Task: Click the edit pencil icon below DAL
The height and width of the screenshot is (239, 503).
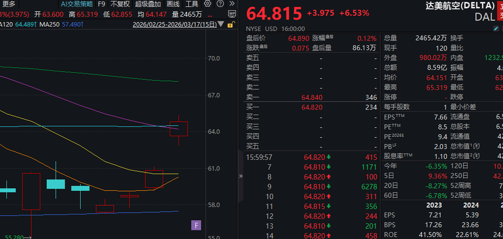Action: point(497,29)
